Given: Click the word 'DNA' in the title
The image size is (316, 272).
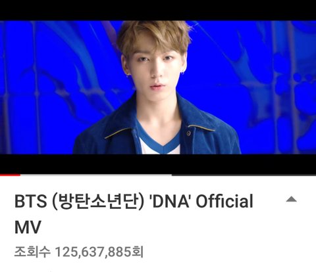Looking at the screenshot, I should [171, 202].
